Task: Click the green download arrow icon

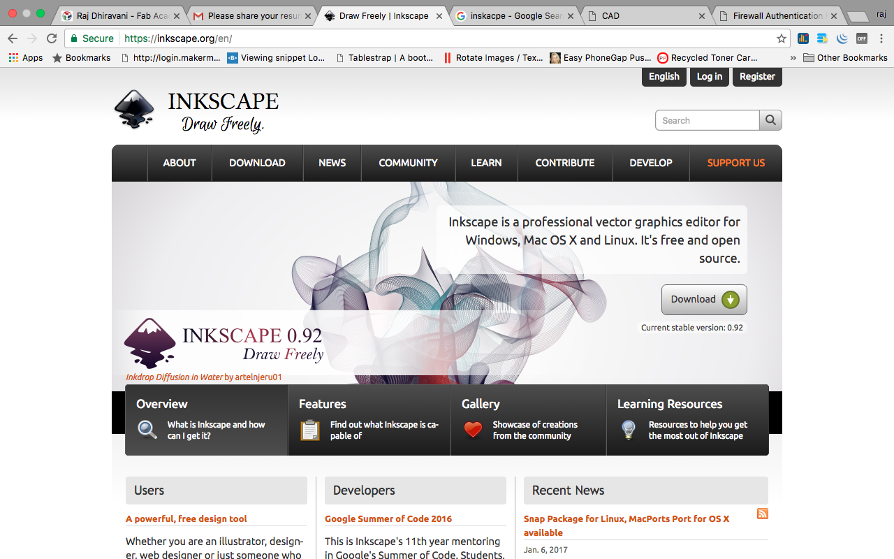Action: [x=730, y=300]
